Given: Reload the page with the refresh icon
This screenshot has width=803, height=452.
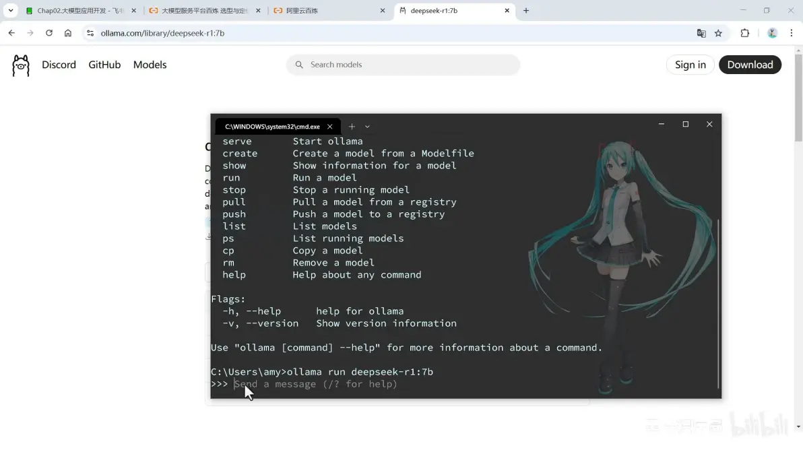Looking at the screenshot, I should [x=49, y=33].
